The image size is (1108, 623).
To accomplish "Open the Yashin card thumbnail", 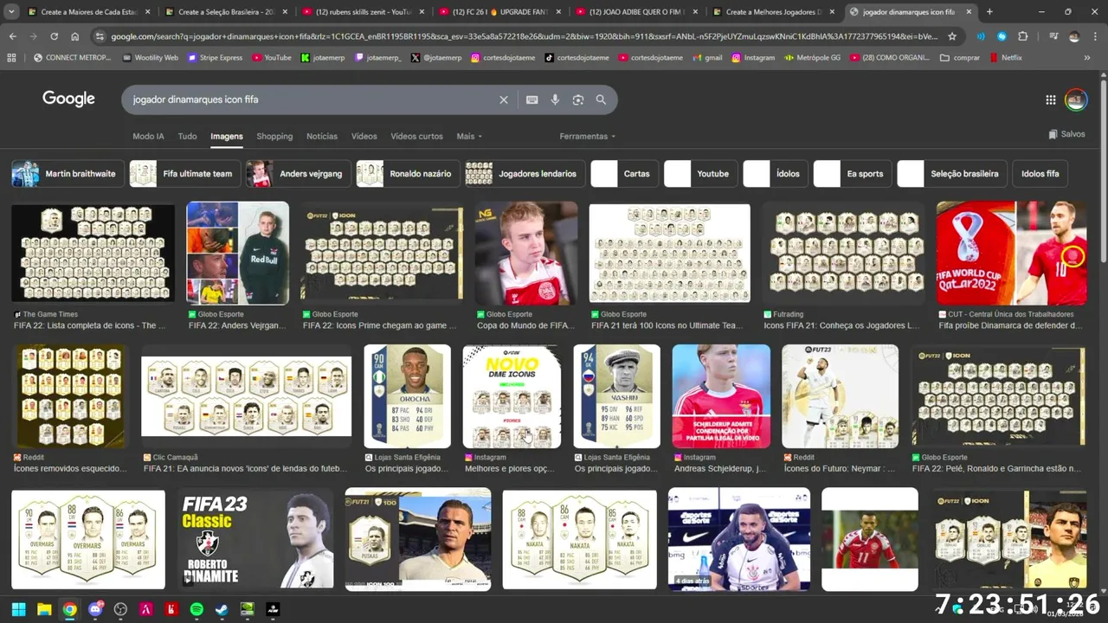I will pos(616,395).
